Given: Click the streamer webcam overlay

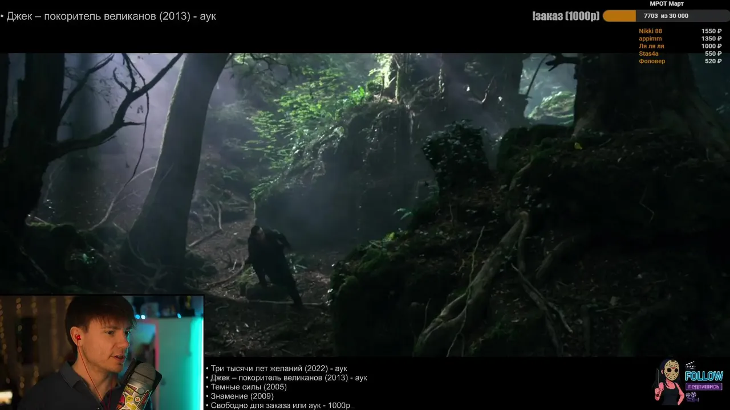Looking at the screenshot, I should [102, 352].
